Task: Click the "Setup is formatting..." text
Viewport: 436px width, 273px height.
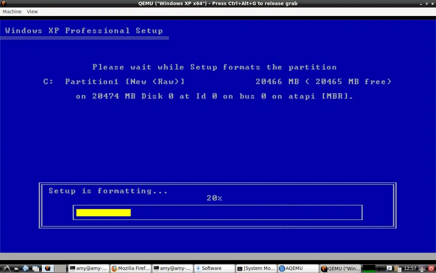Action: 108,191
